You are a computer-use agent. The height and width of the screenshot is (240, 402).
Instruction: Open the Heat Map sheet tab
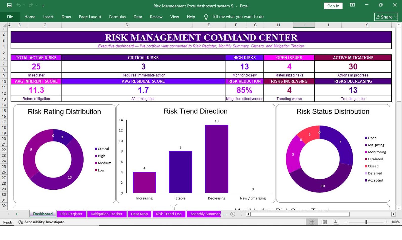[x=139, y=214]
